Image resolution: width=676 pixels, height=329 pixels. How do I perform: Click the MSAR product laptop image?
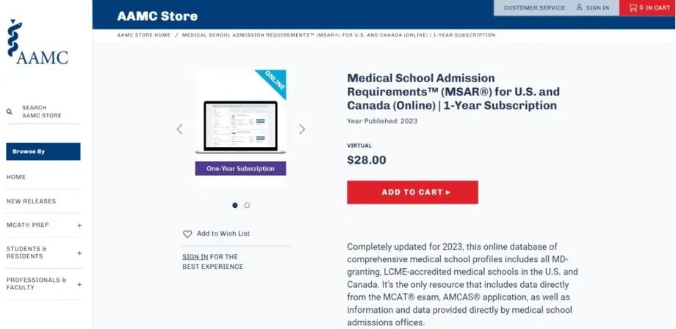[x=240, y=126]
